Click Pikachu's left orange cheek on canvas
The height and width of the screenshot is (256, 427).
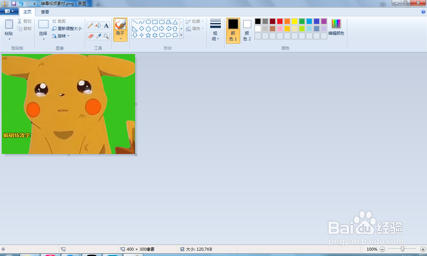pos(33,109)
